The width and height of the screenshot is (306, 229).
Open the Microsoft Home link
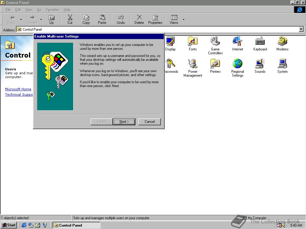pos(18,89)
